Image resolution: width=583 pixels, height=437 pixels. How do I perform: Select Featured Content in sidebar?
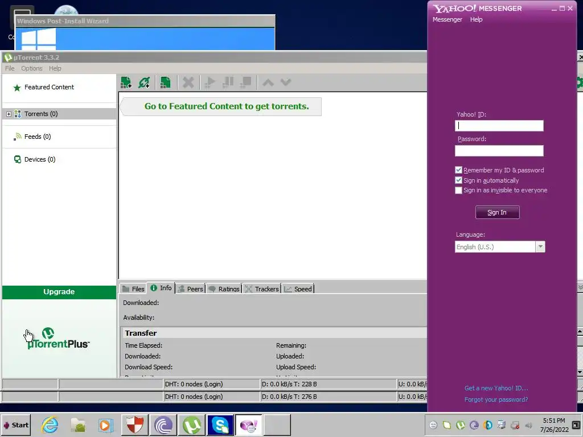[59, 87]
